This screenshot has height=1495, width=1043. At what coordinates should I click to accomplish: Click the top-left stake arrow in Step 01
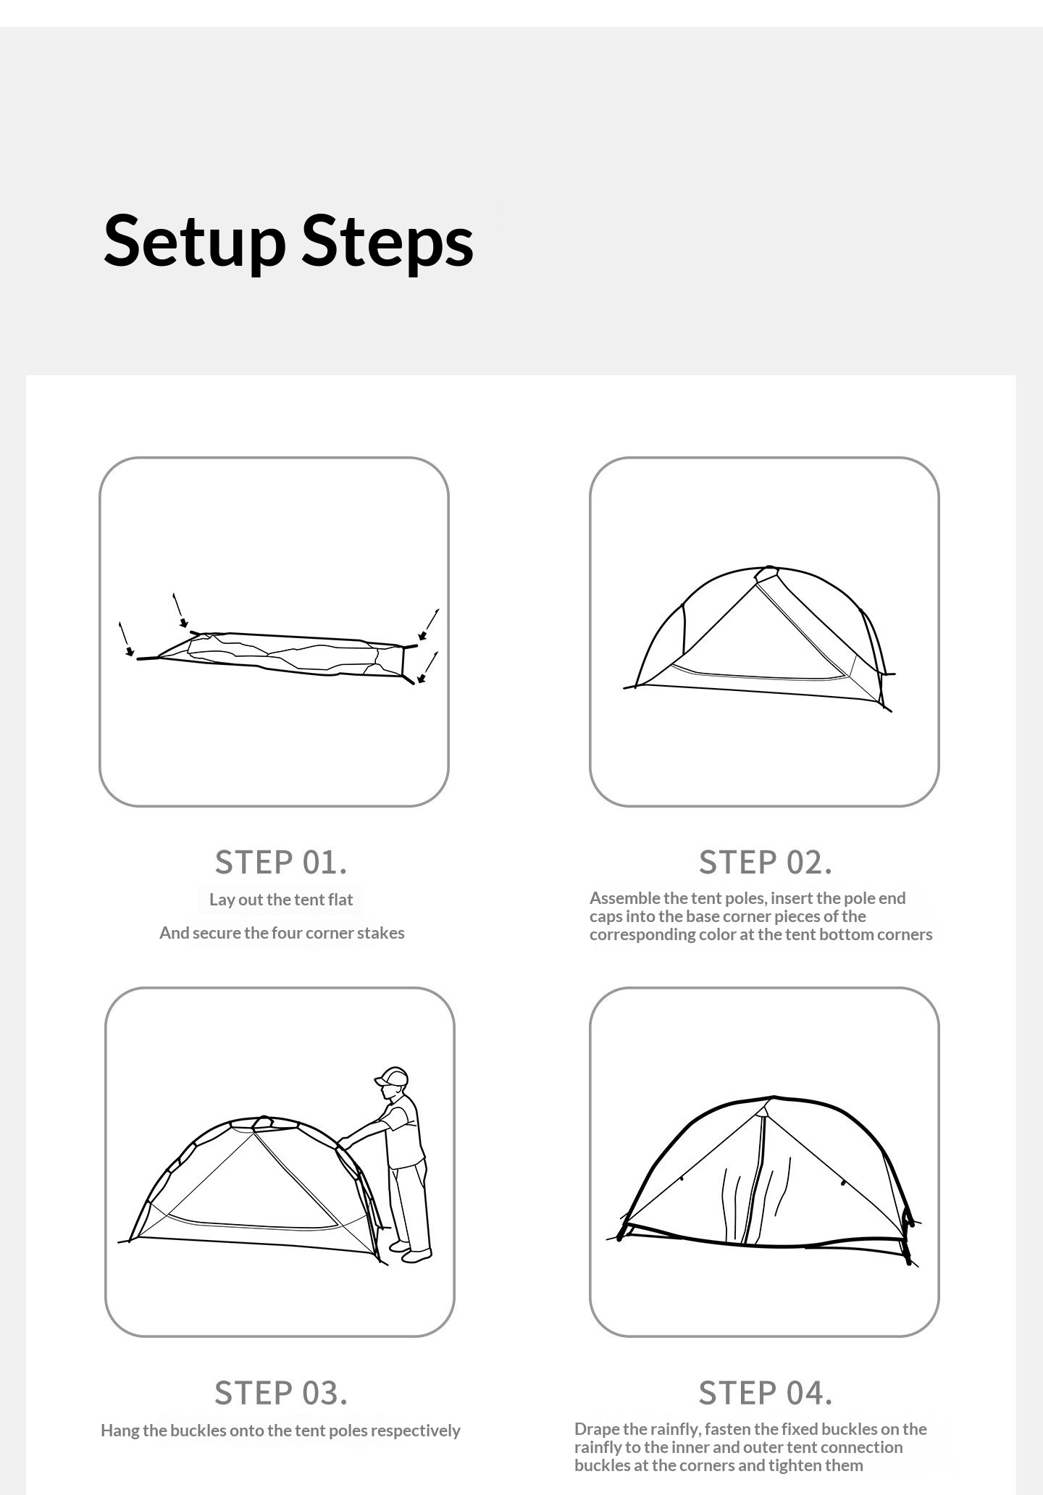180,610
